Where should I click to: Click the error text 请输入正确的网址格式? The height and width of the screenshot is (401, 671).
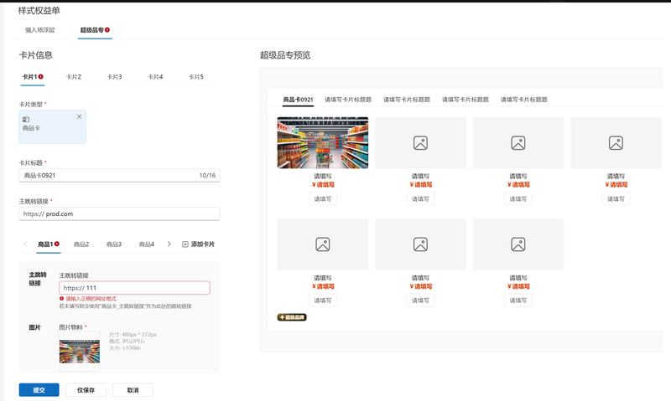click(91, 299)
